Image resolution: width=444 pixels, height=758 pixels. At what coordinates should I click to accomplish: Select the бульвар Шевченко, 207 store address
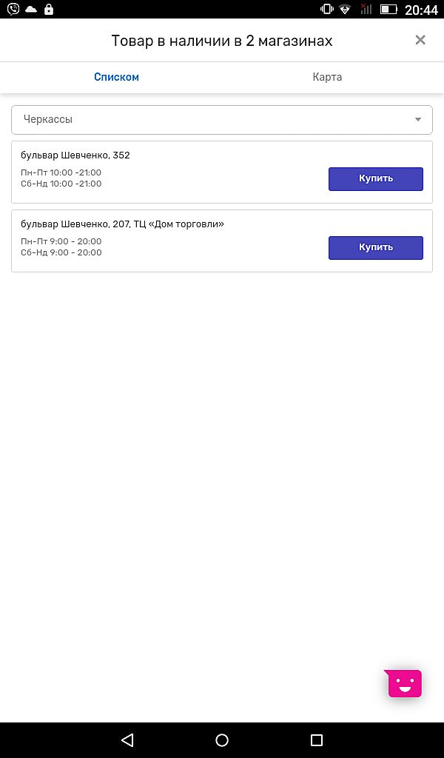point(122,224)
